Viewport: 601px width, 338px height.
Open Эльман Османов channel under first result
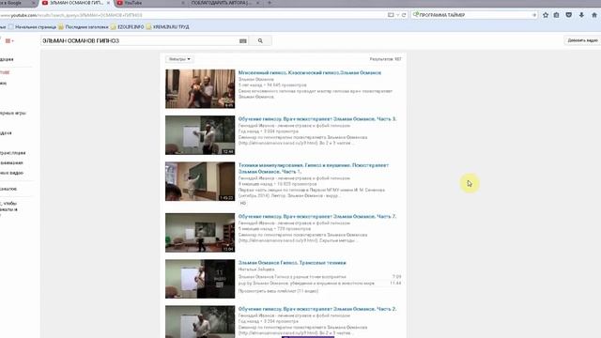pyautogui.click(x=256, y=79)
